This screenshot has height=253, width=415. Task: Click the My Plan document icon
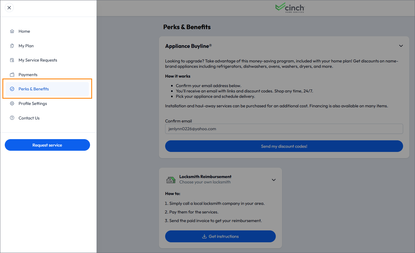(x=12, y=46)
